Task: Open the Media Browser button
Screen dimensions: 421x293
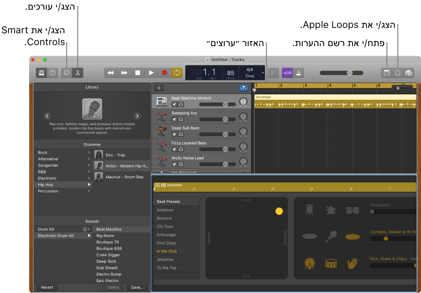Action: (x=409, y=73)
